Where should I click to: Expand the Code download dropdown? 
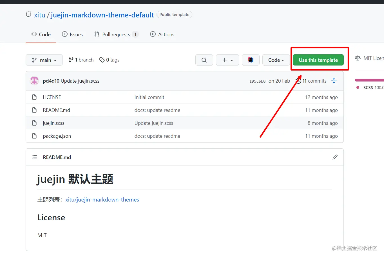[276, 60]
